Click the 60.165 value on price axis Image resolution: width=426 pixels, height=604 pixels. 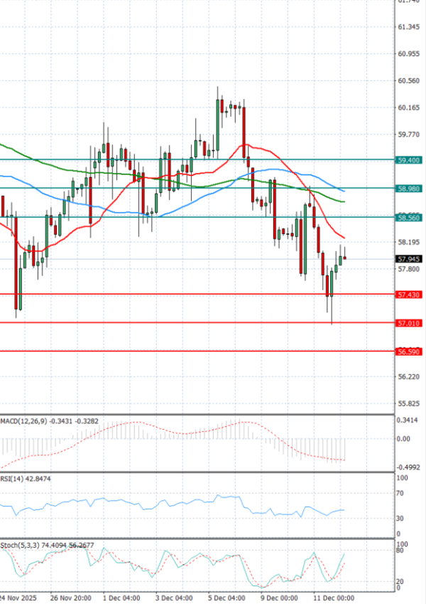coord(409,107)
